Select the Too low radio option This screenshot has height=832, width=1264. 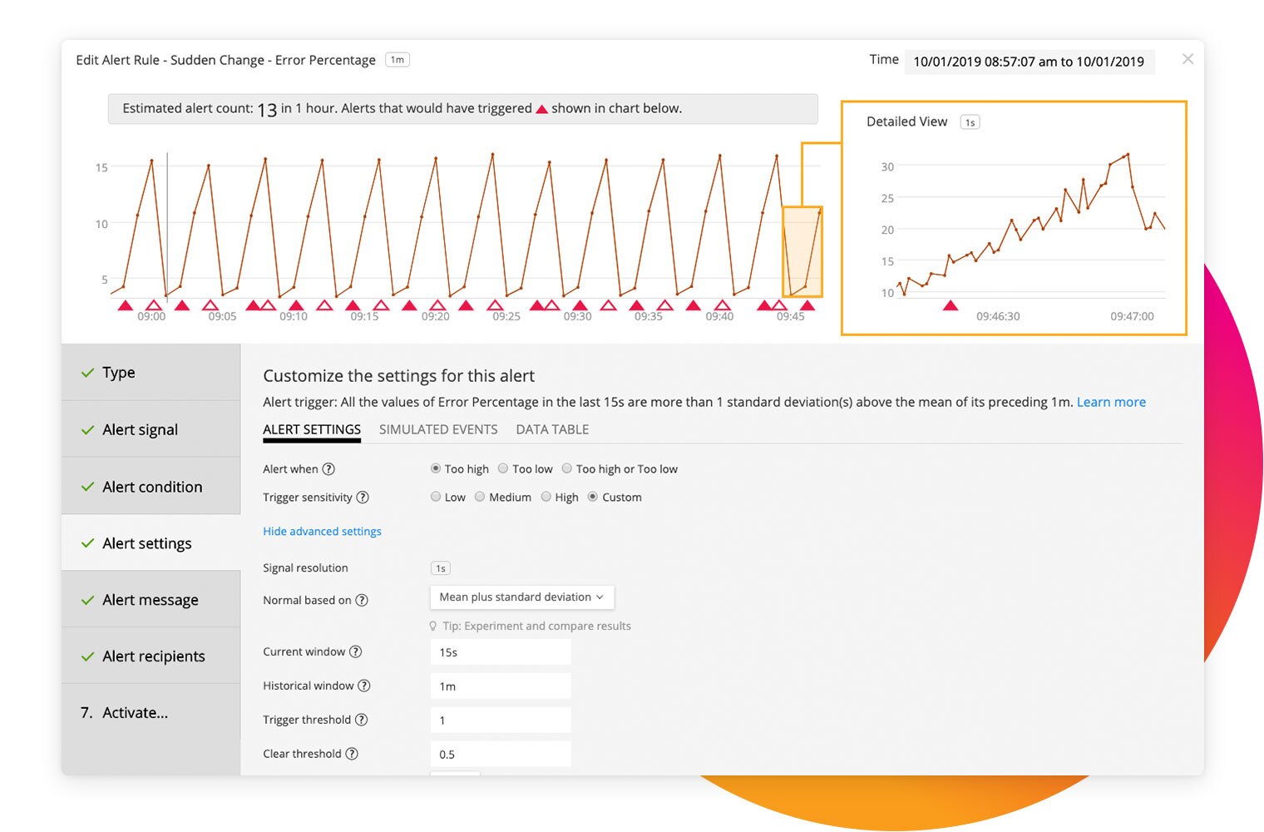pyautogui.click(x=503, y=469)
